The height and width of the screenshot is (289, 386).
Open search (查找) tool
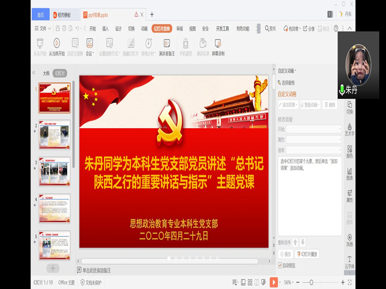(270, 28)
